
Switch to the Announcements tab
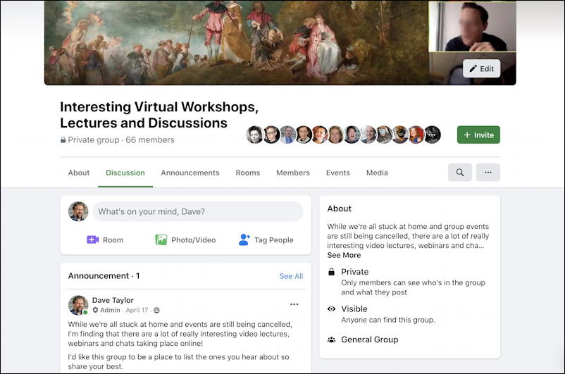[190, 173]
